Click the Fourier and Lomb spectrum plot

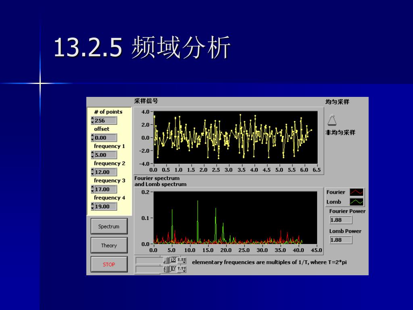[x=236, y=218]
